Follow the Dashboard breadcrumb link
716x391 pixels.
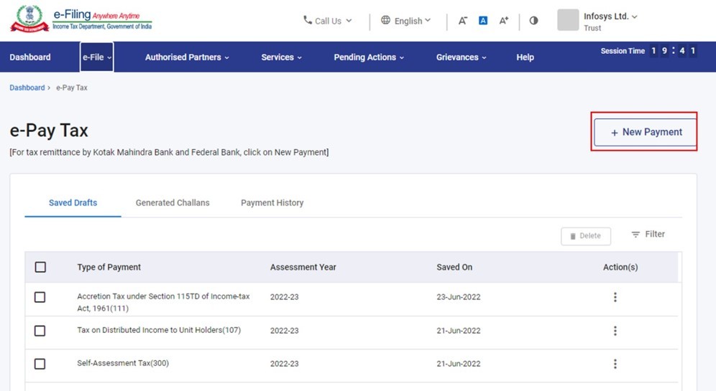coord(27,88)
